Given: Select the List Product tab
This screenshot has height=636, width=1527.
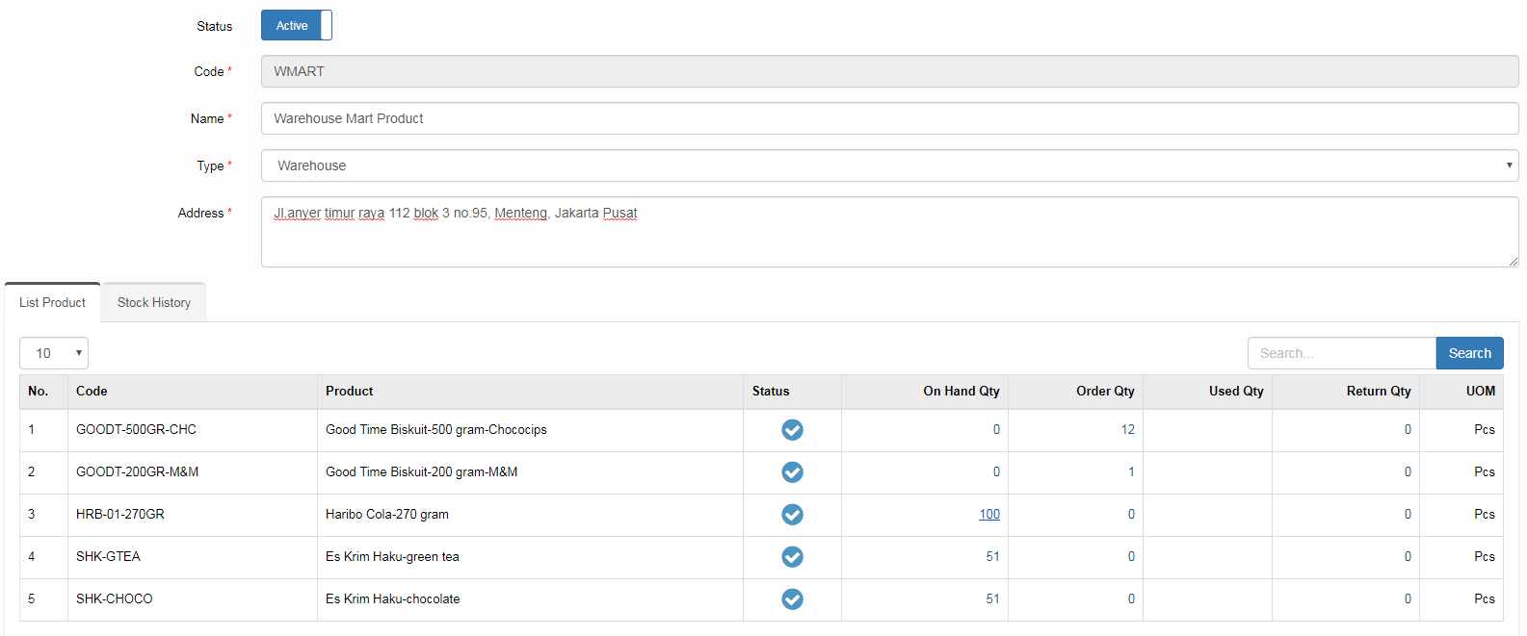Looking at the screenshot, I should (53, 302).
